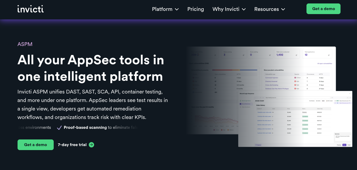The width and height of the screenshot is (357, 170).
Task: Click Get a demo below the hero text
Action: point(36,145)
